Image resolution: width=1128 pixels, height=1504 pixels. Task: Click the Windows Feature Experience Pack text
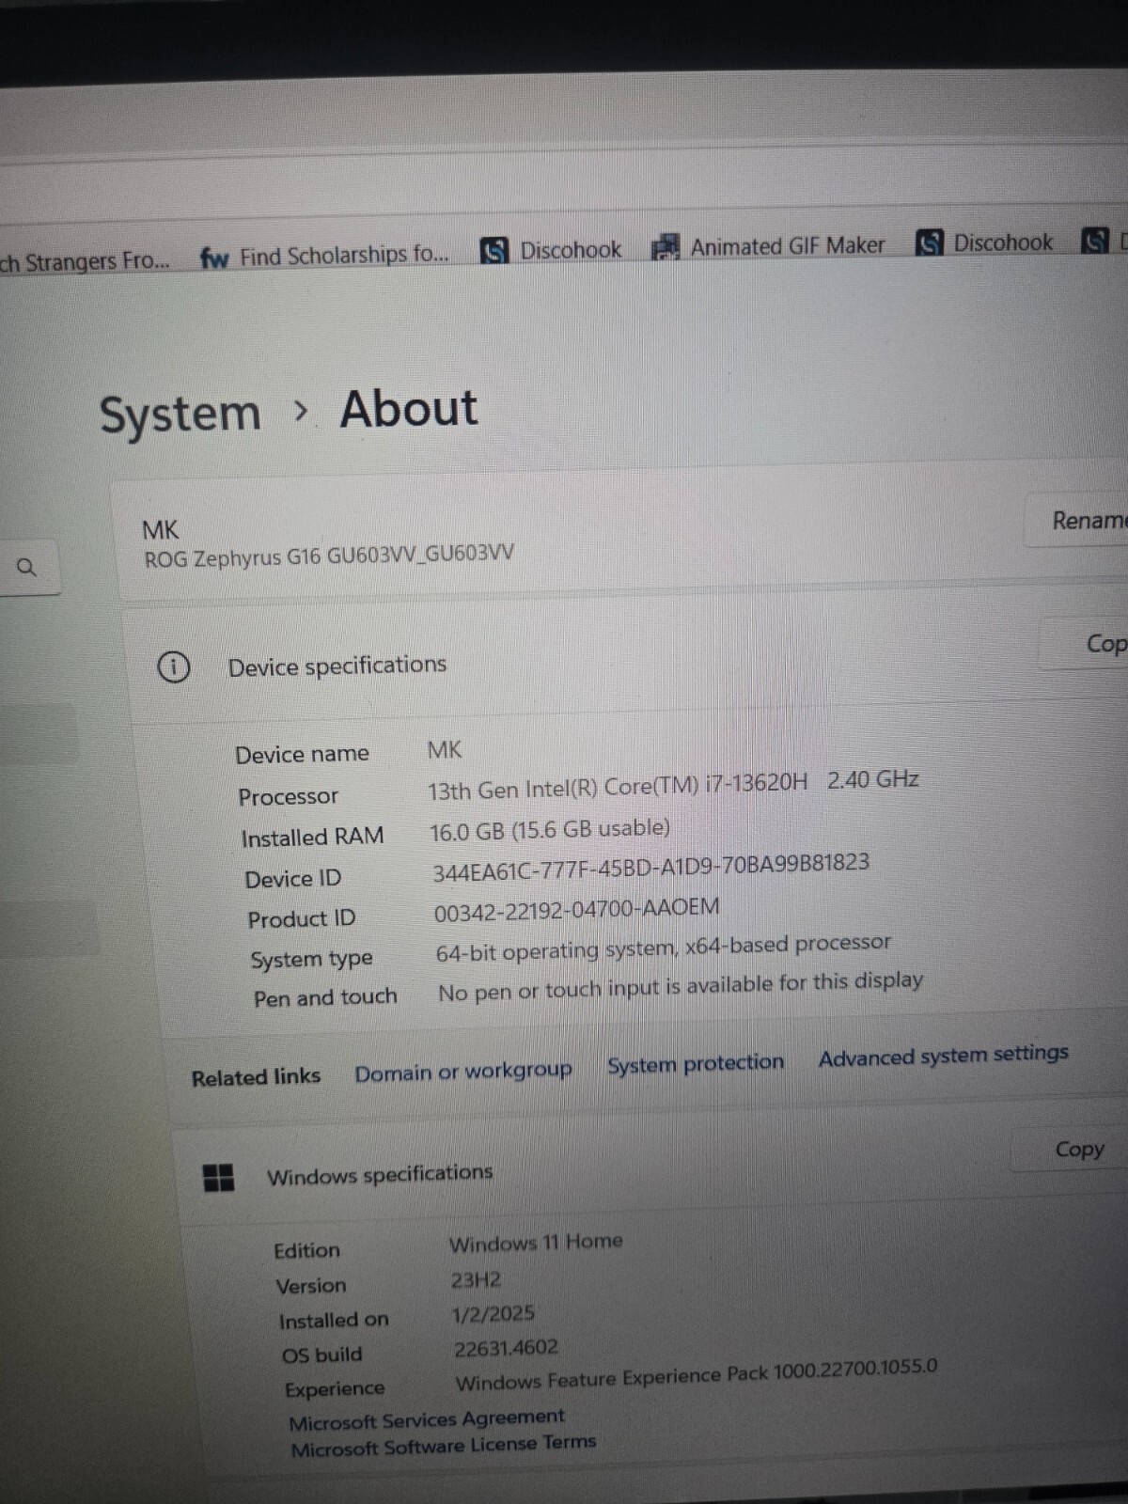[697, 1374]
